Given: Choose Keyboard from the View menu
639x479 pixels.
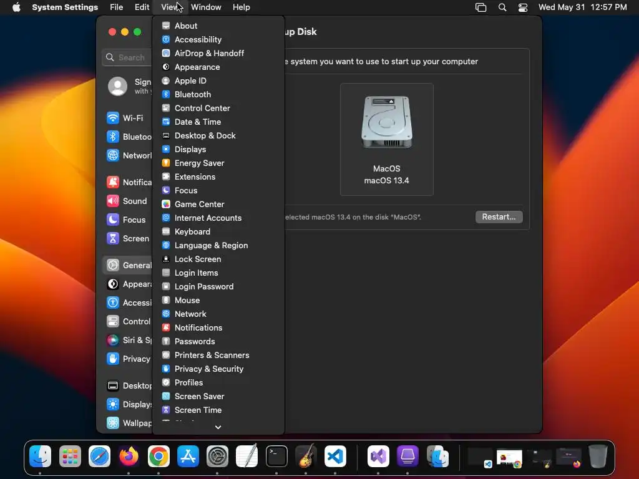Looking at the screenshot, I should tap(218, 232).
